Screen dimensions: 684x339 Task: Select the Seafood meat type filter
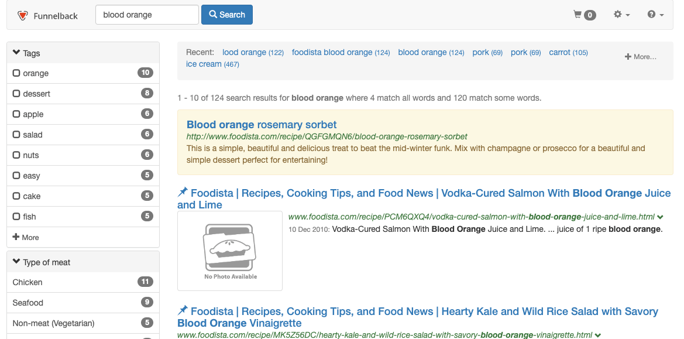[x=28, y=303]
